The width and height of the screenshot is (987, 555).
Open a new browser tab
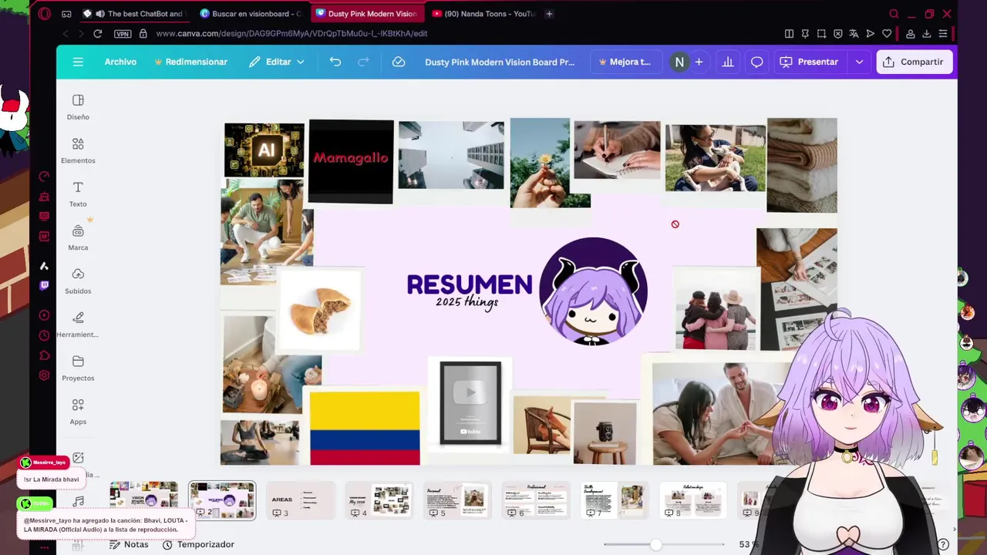[549, 13]
